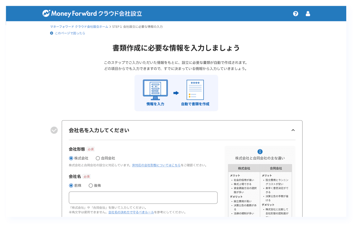Follow the 非対応の会社形態についてはこちら link
Viewport: 357px width, 228px height.
point(156,165)
